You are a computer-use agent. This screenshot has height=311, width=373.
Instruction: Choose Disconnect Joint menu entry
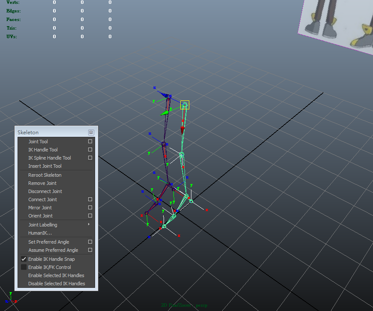pos(45,191)
